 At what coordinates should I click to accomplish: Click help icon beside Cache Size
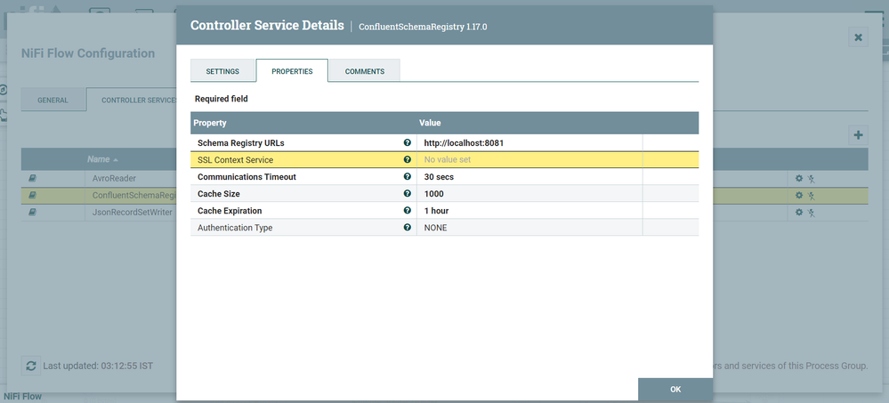(x=407, y=194)
